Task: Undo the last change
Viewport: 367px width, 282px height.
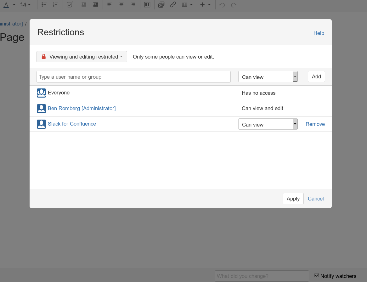Action: click(x=222, y=5)
